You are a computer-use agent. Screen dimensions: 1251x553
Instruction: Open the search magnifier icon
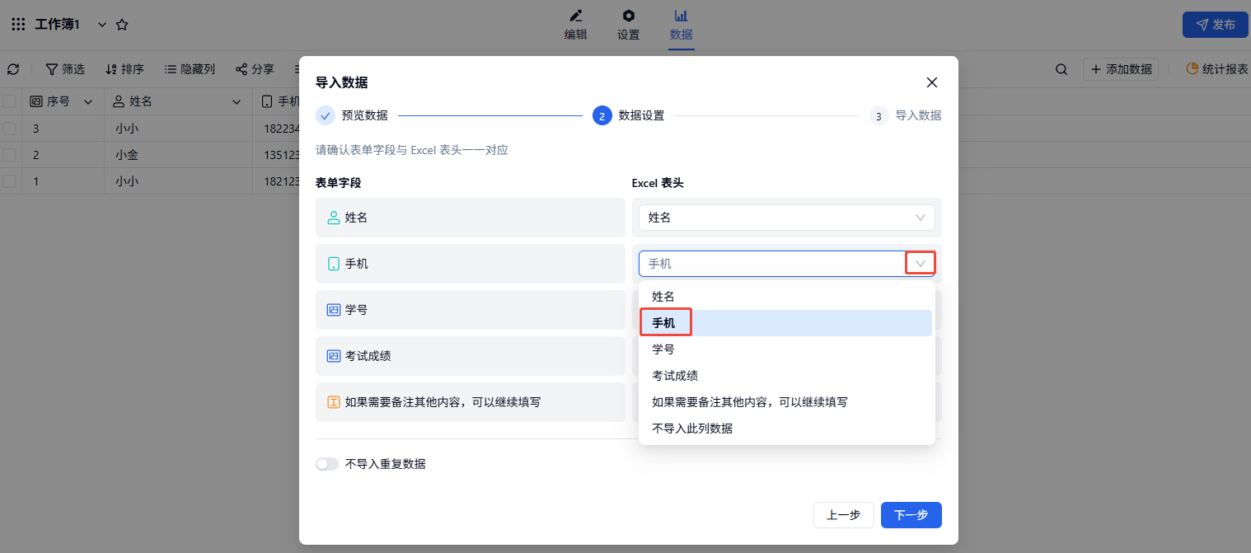click(1061, 69)
